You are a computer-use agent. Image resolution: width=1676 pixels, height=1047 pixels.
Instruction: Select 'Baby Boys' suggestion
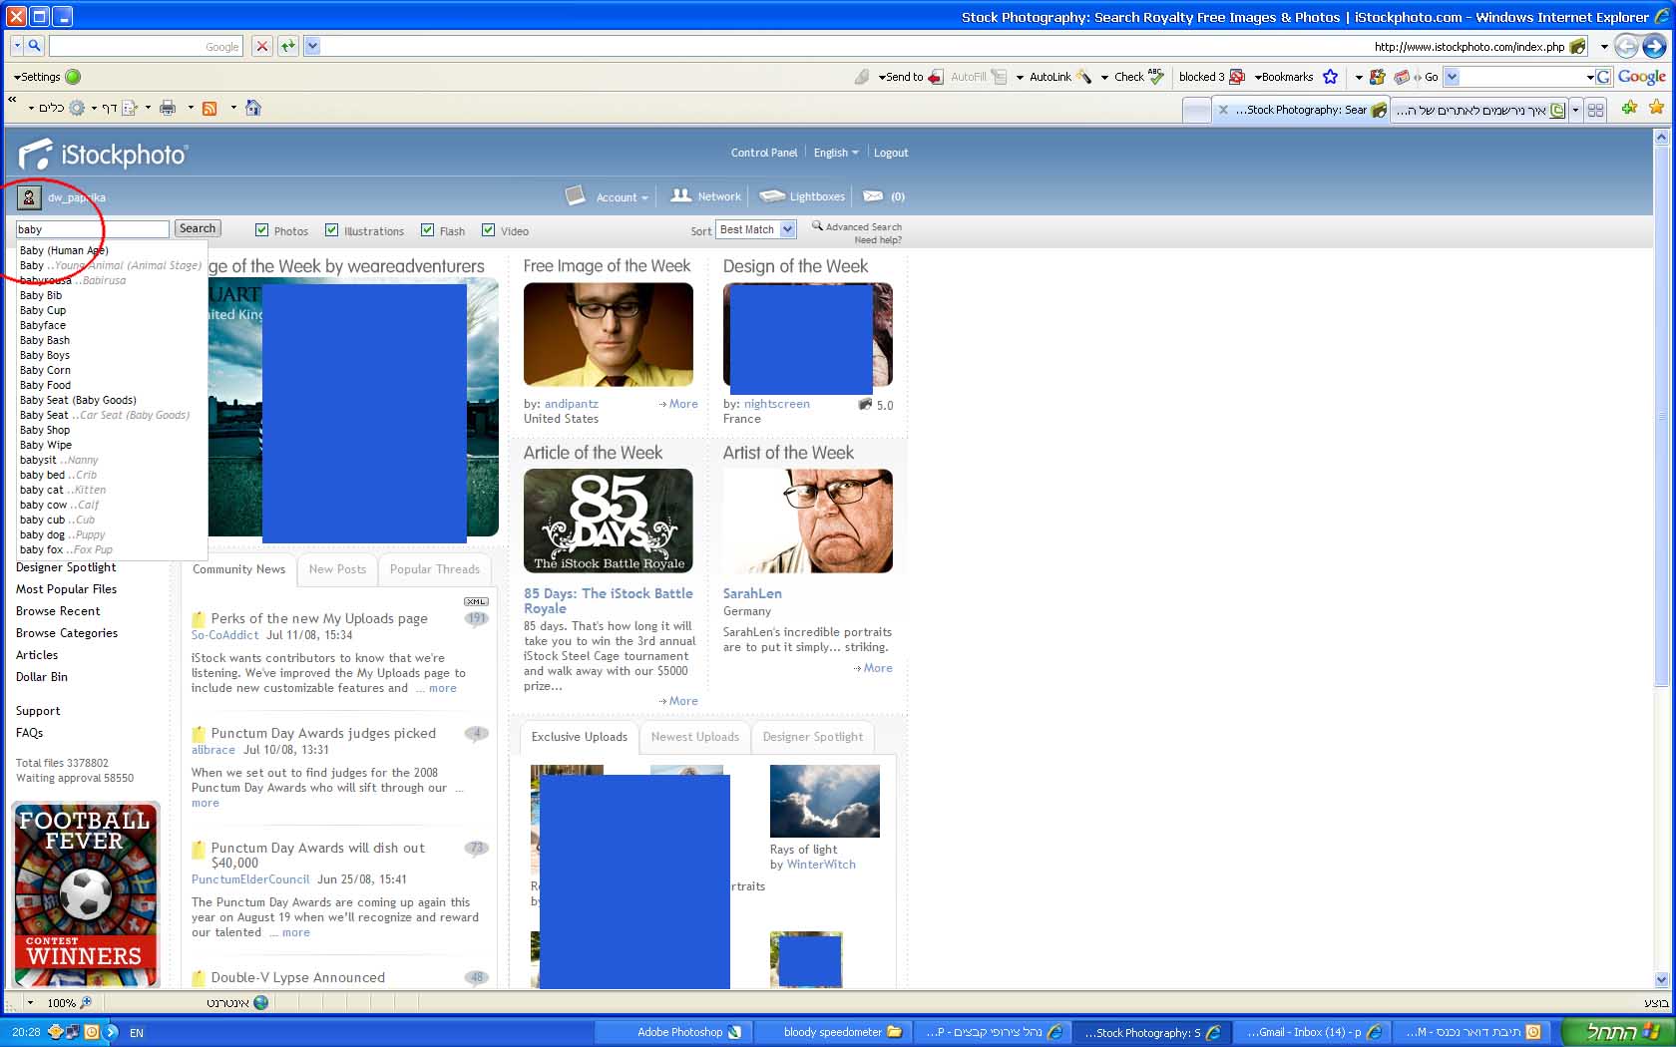[45, 355]
